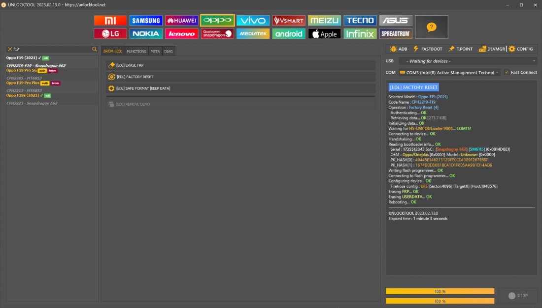Select the MediaTek brand logo

coord(253,34)
